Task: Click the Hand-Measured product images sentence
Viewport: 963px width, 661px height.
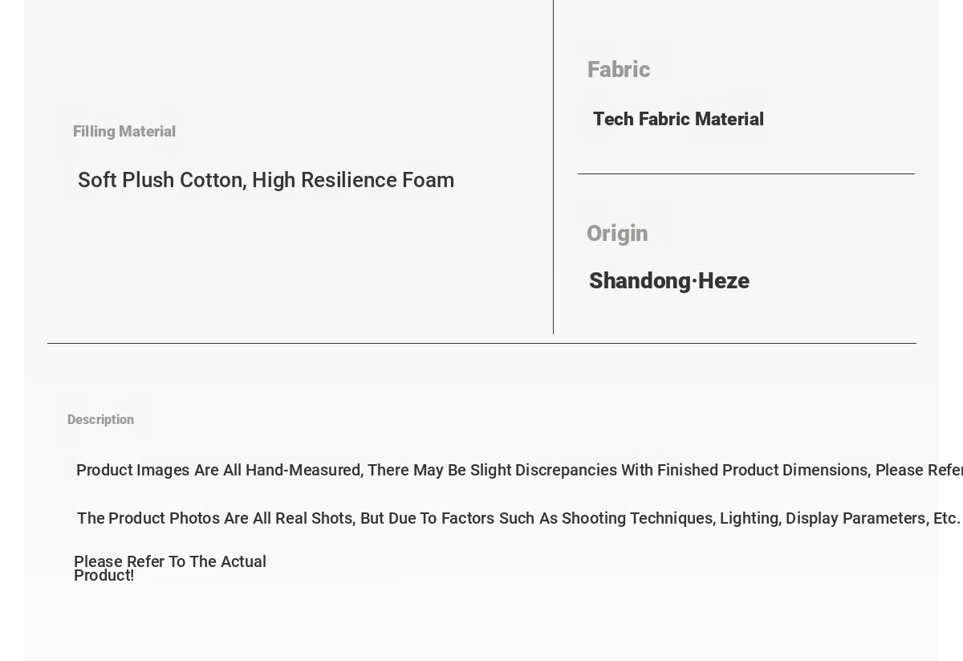Action: point(519,470)
